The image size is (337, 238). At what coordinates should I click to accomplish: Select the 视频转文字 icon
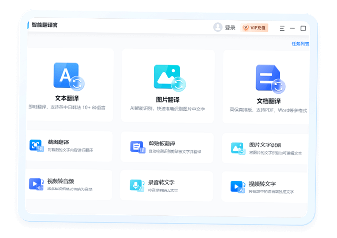click(x=238, y=187)
